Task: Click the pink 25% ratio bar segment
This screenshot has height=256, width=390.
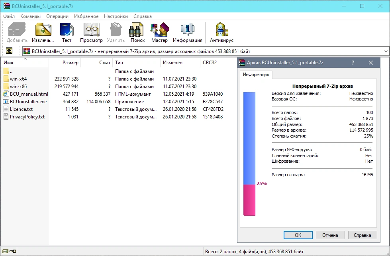Action: (x=249, y=200)
